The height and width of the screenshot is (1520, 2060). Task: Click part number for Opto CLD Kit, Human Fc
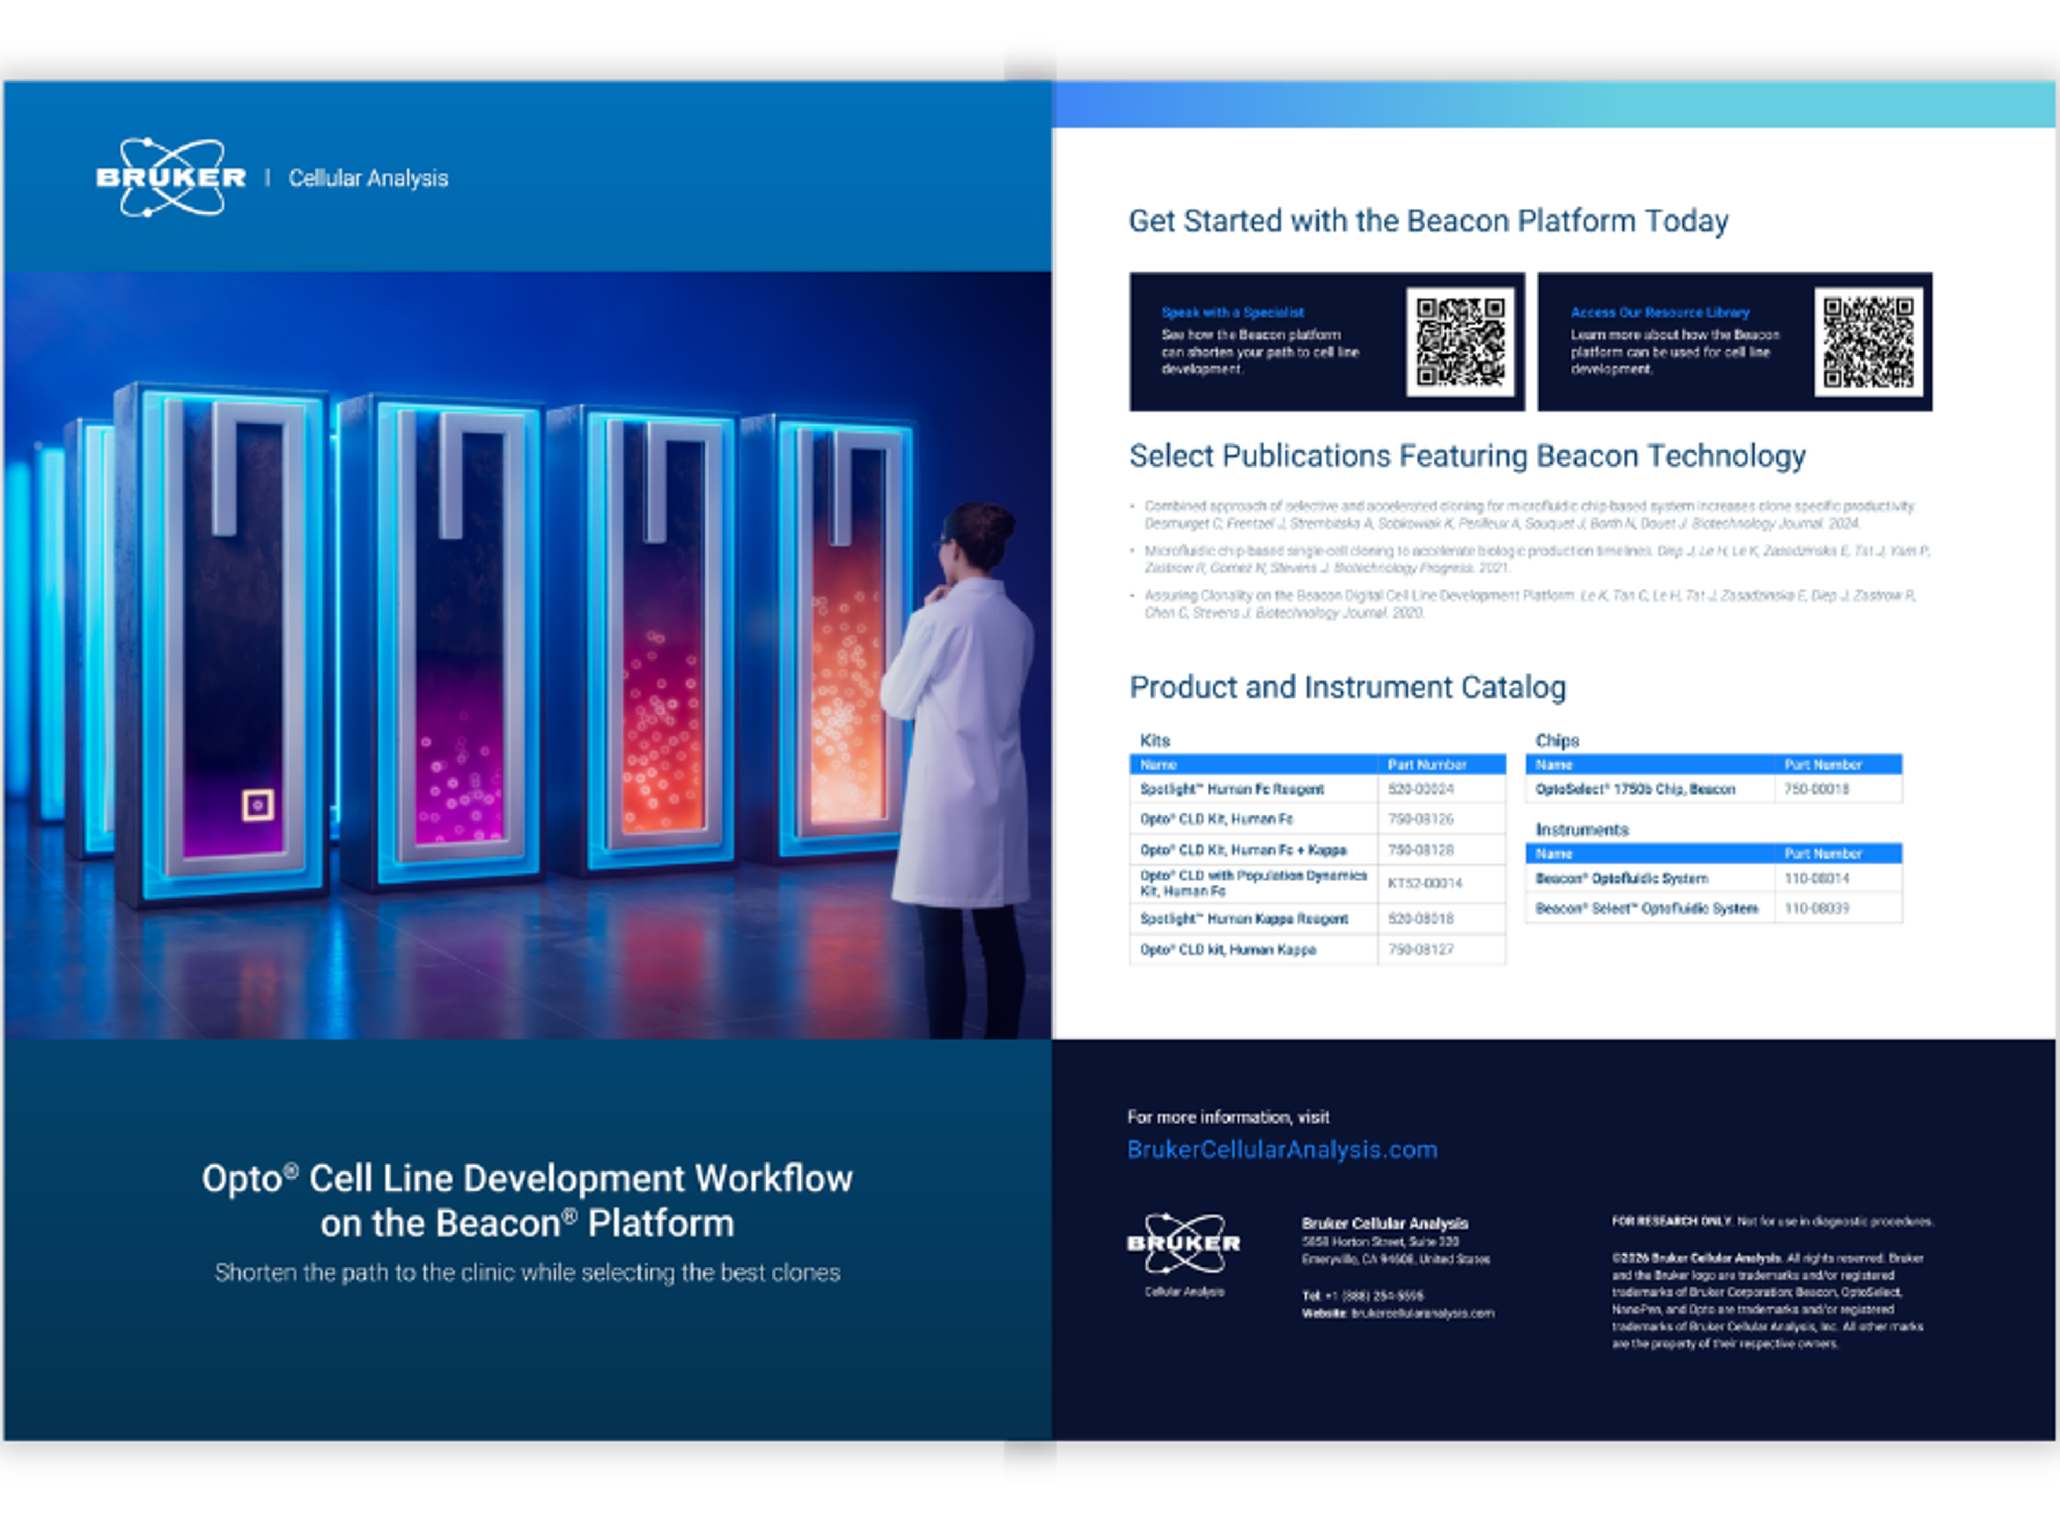[x=1421, y=819]
